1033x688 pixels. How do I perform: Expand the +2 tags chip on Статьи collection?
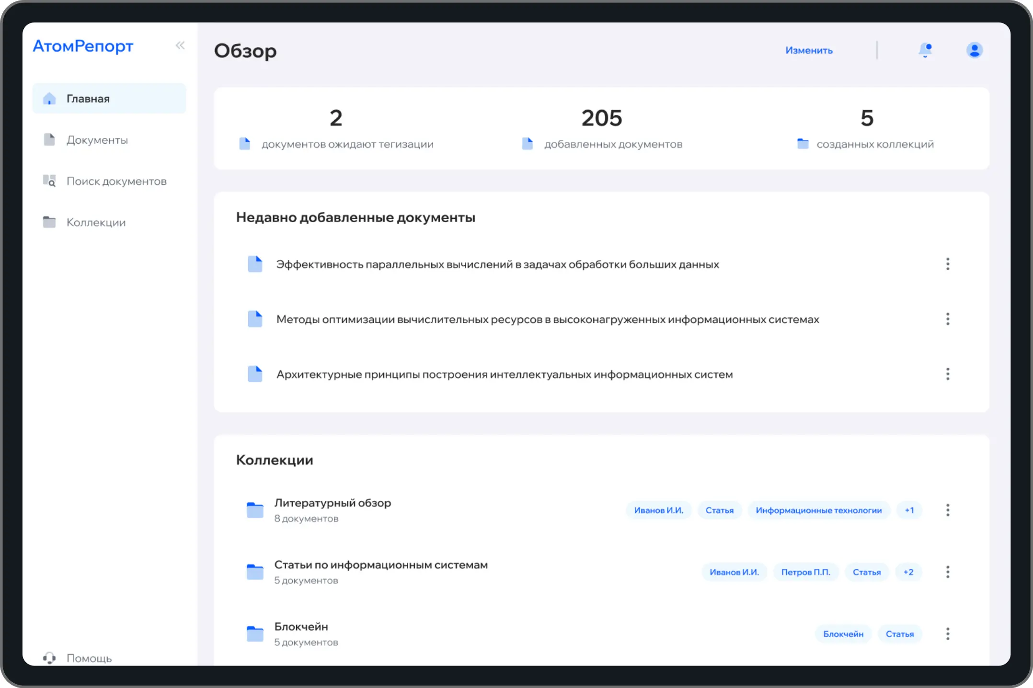(x=908, y=572)
